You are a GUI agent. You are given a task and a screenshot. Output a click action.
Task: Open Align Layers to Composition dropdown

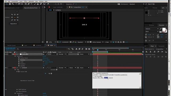pos(161,49)
